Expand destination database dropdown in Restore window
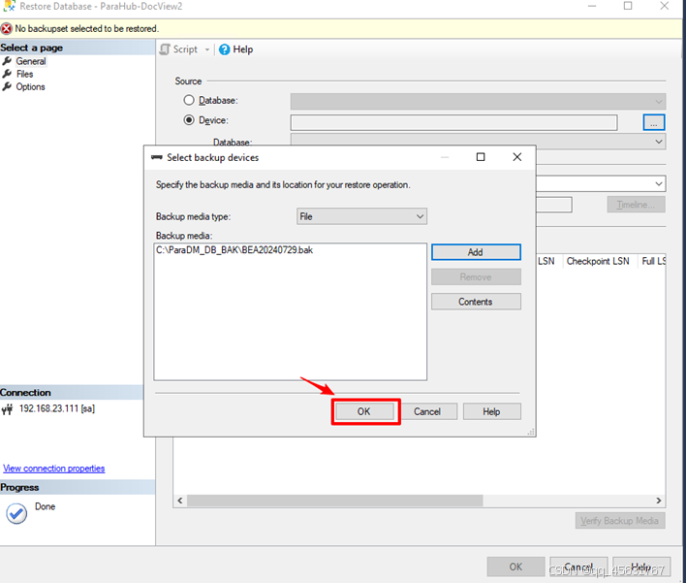This screenshot has width=686, height=583. pos(659,184)
